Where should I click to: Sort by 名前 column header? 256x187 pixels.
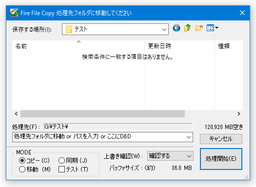pos(79,46)
